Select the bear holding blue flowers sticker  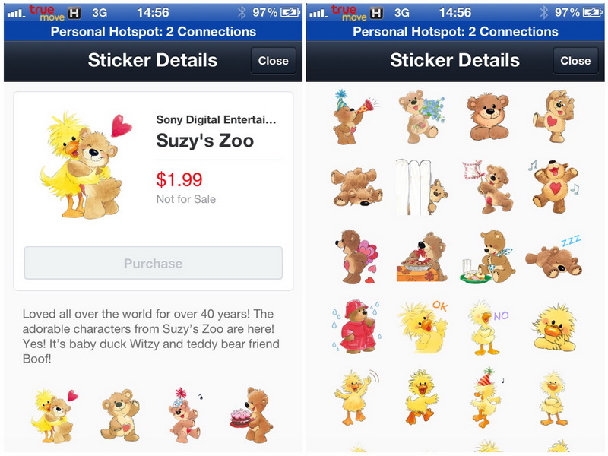pyautogui.click(x=416, y=116)
